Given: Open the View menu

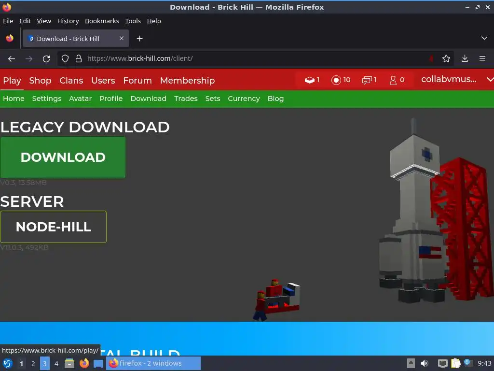Looking at the screenshot, I should pos(44,21).
